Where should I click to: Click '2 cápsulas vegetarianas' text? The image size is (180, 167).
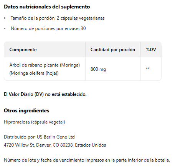tap(81, 18)
